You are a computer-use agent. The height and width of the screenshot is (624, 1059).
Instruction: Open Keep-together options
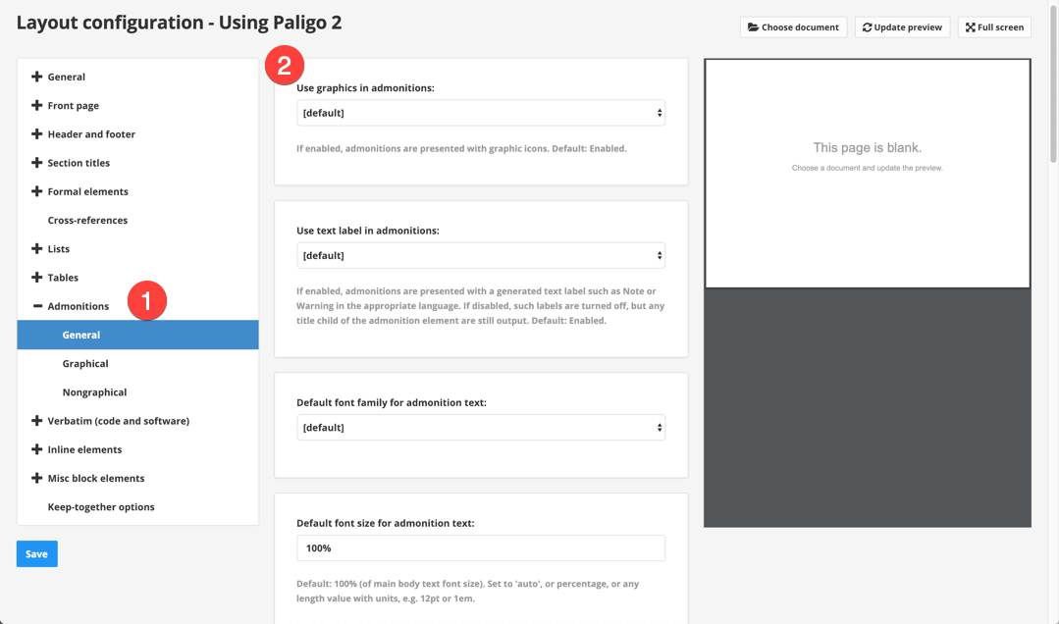coord(101,507)
